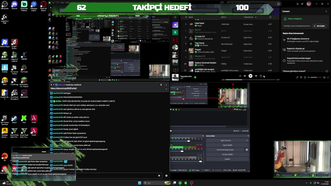Select Roblox Player desktop icon
Viewport: 331px width, 186px height.
[5, 43]
